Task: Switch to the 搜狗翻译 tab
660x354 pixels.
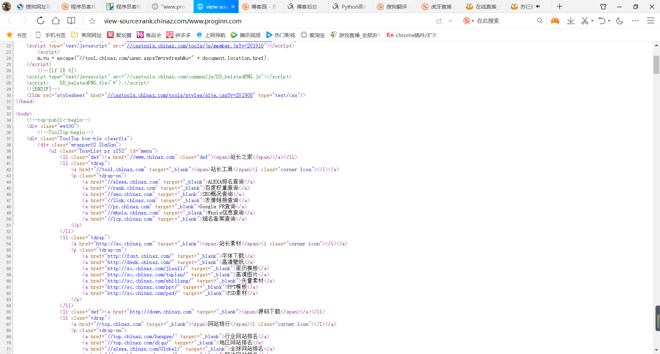Action: point(395,7)
